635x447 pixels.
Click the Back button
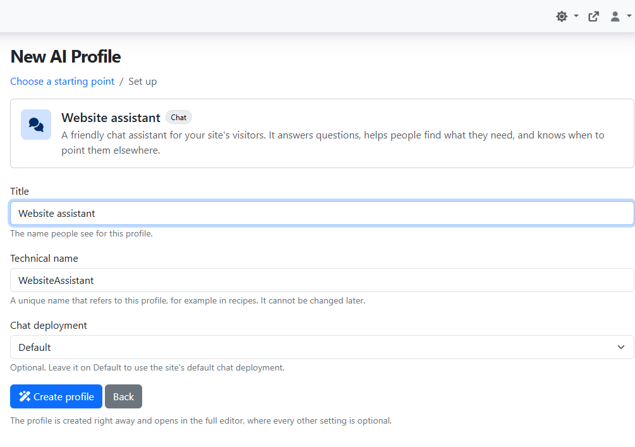click(x=123, y=396)
